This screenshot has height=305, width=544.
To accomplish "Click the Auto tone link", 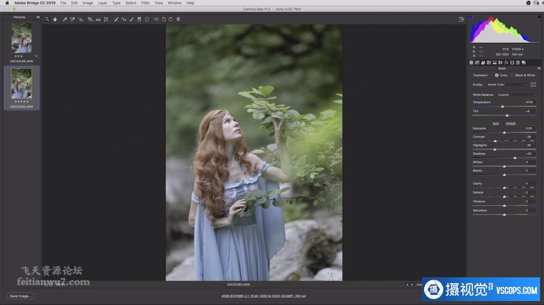I will 496,124.
